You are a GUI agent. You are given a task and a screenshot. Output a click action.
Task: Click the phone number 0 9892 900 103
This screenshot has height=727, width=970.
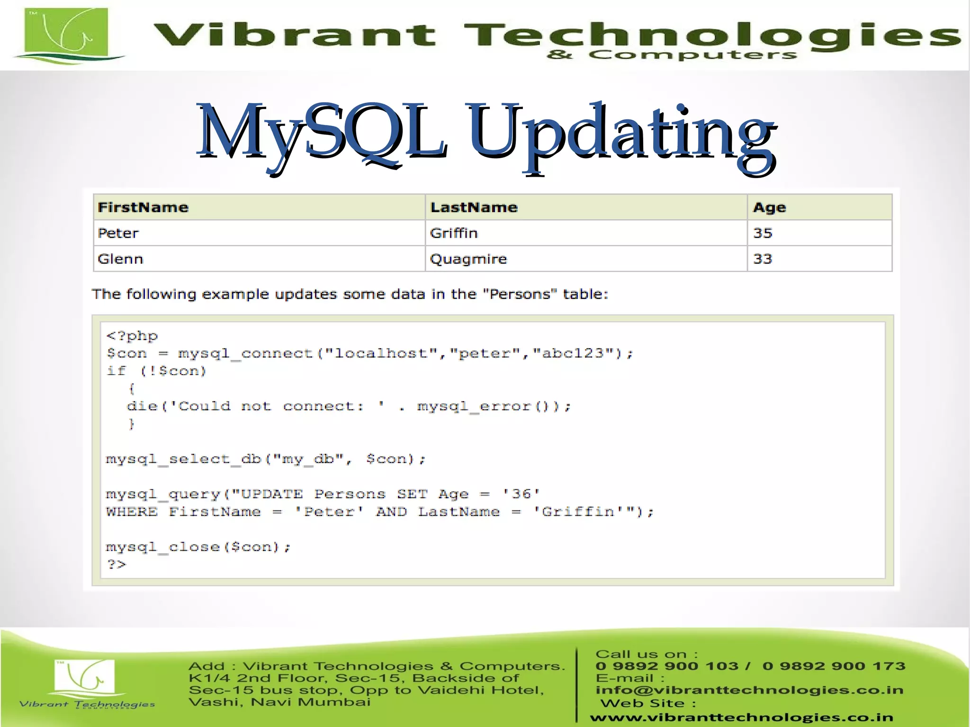pos(667,666)
